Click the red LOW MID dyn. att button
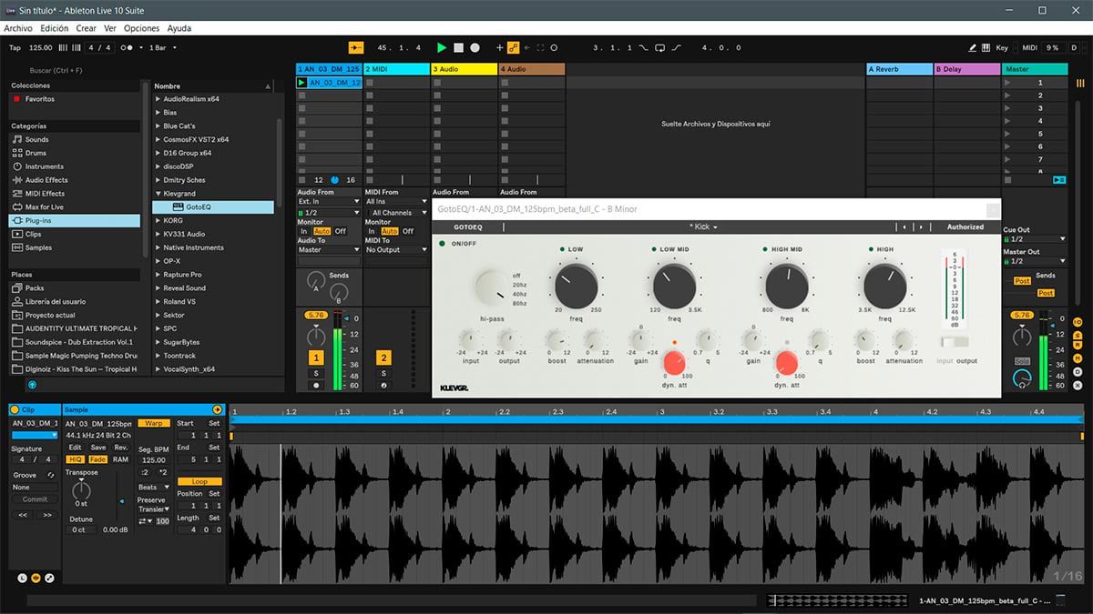The image size is (1093, 614). point(675,363)
